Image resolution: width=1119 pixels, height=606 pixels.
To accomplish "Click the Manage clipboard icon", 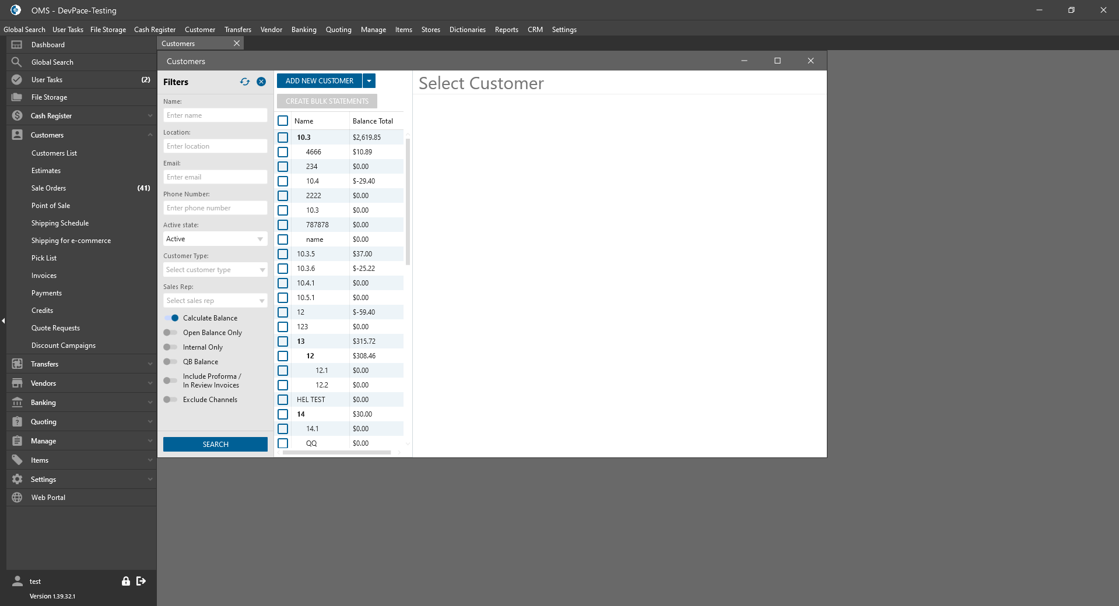I will pyautogui.click(x=17, y=441).
